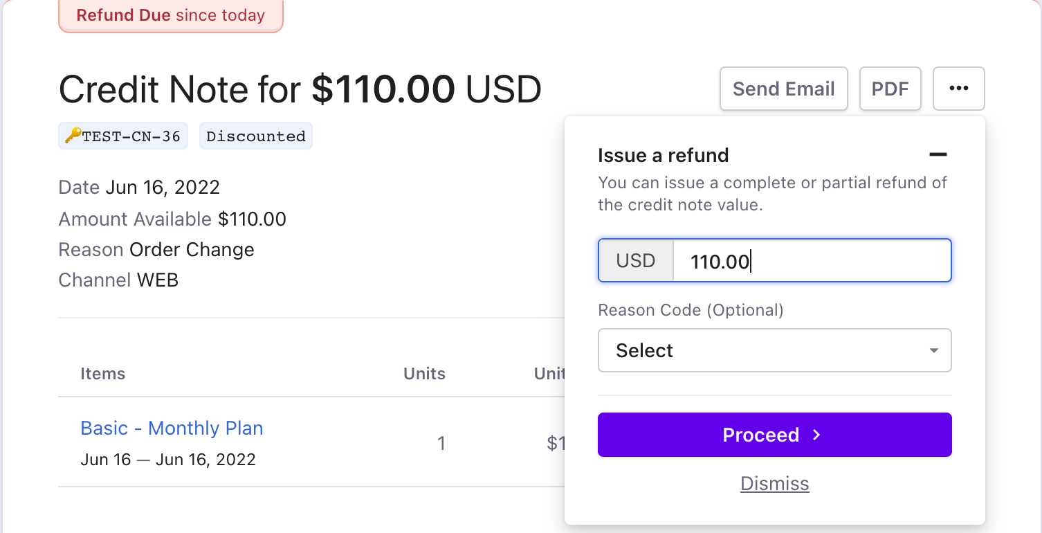Open the Basic - Monthly Plan link
Screen dimensions: 1042x533
pos(172,428)
